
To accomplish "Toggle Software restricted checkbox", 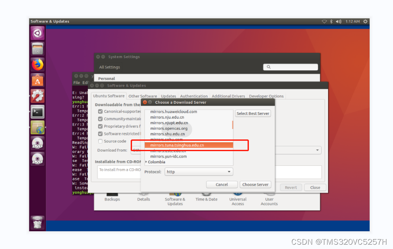I will (x=100, y=134).
